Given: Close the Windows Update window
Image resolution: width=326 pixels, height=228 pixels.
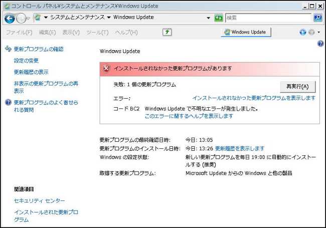Looking at the screenshot, I should point(320,6).
